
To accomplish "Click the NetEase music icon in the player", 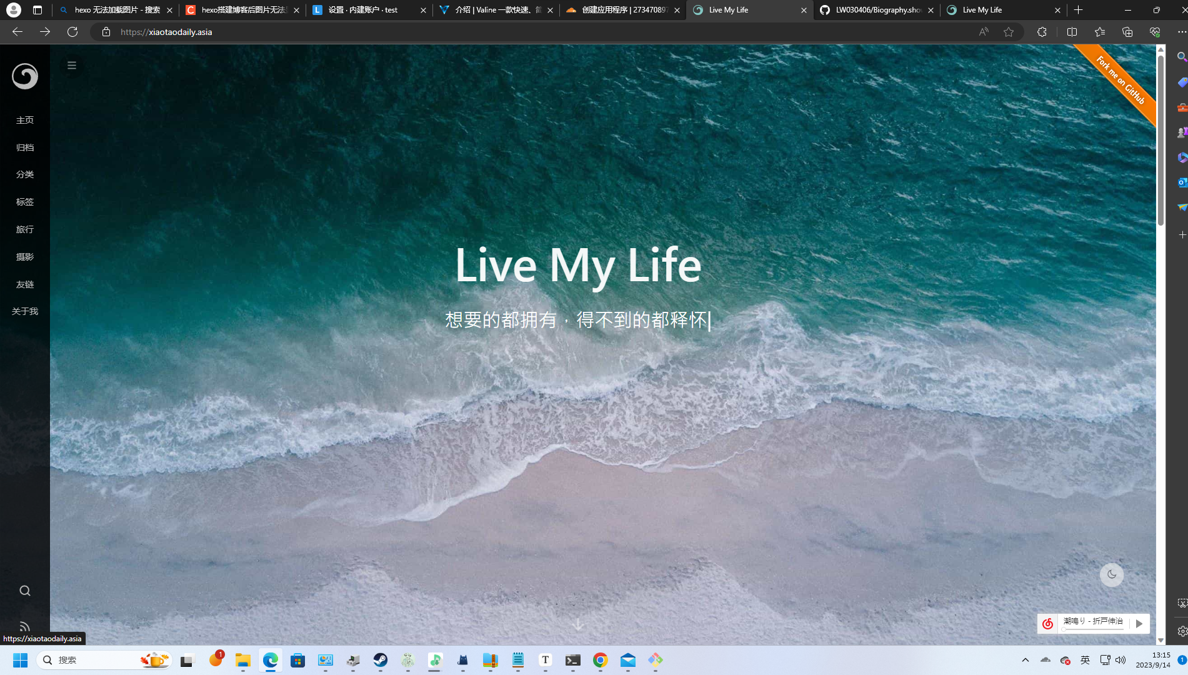I will (x=1048, y=623).
